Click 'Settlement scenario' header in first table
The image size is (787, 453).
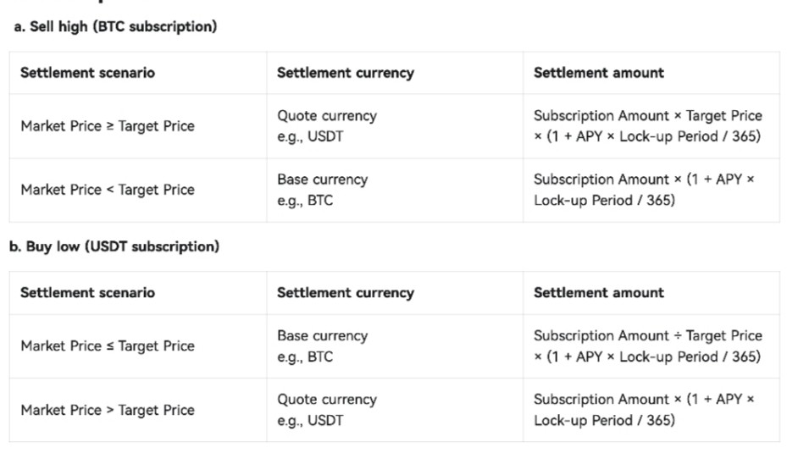tap(87, 73)
